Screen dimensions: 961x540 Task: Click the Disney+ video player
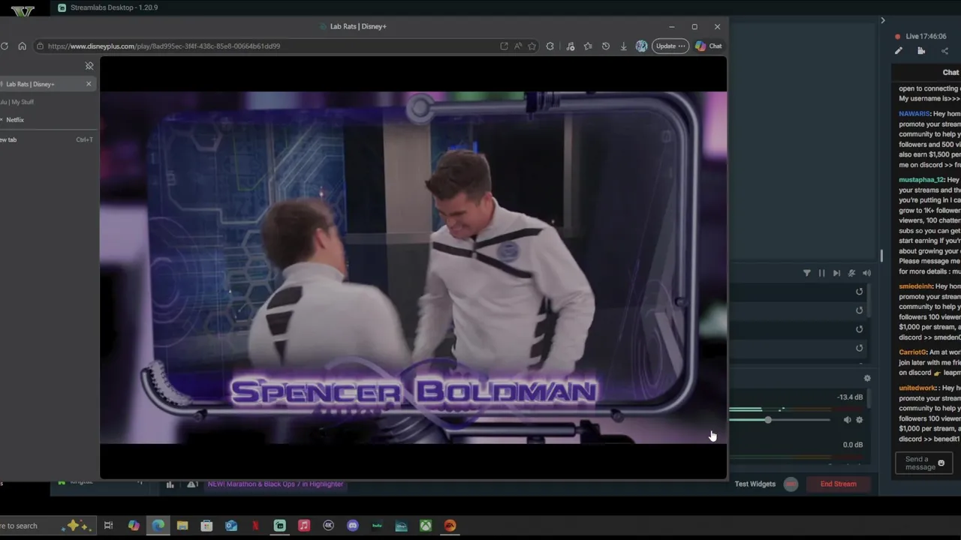(413, 267)
